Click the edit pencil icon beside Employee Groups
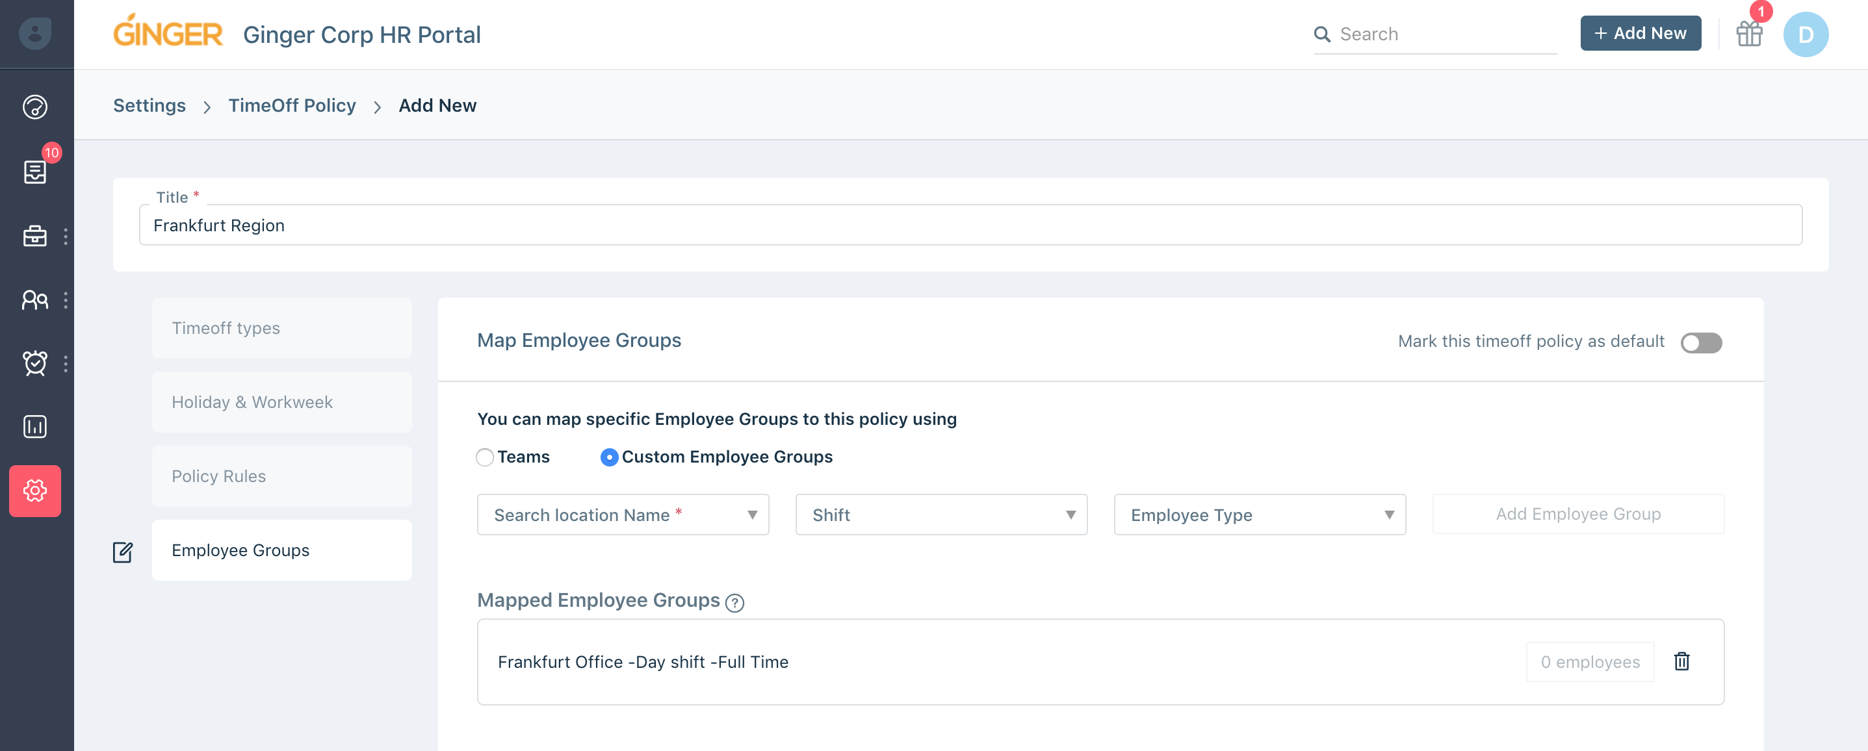This screenshot has height=751, width=1868. click(x=123, y=552)
